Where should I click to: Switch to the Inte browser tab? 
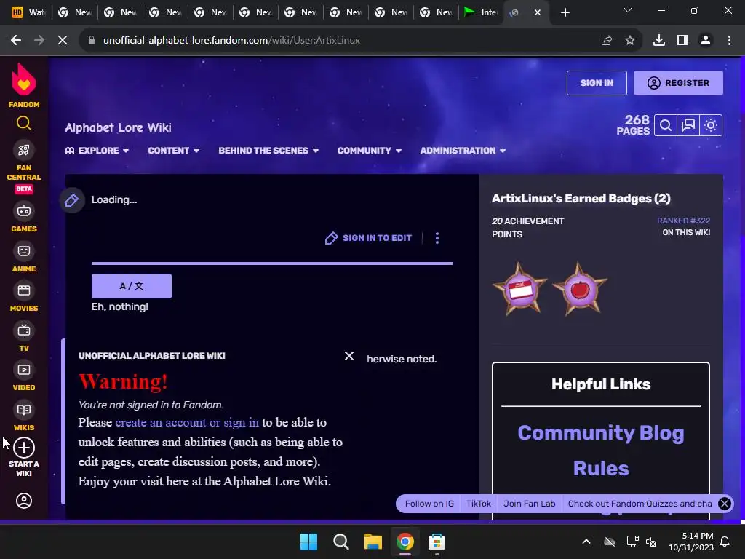[x=481, y=12]
